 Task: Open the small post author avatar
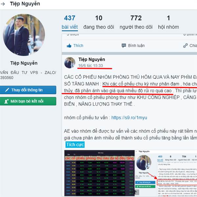[70, 63]
